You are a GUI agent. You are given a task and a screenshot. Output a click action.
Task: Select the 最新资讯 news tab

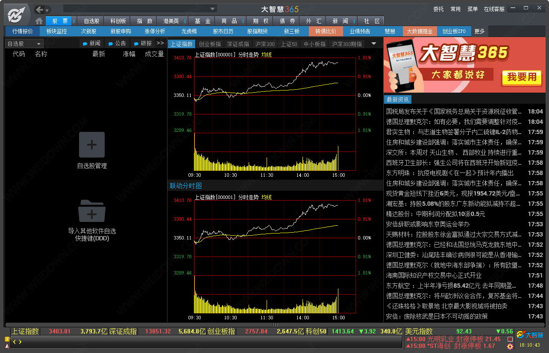(x=398, y=99)
